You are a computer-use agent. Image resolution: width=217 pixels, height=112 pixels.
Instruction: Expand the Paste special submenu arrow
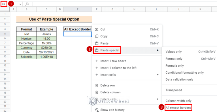coord(158,50)
